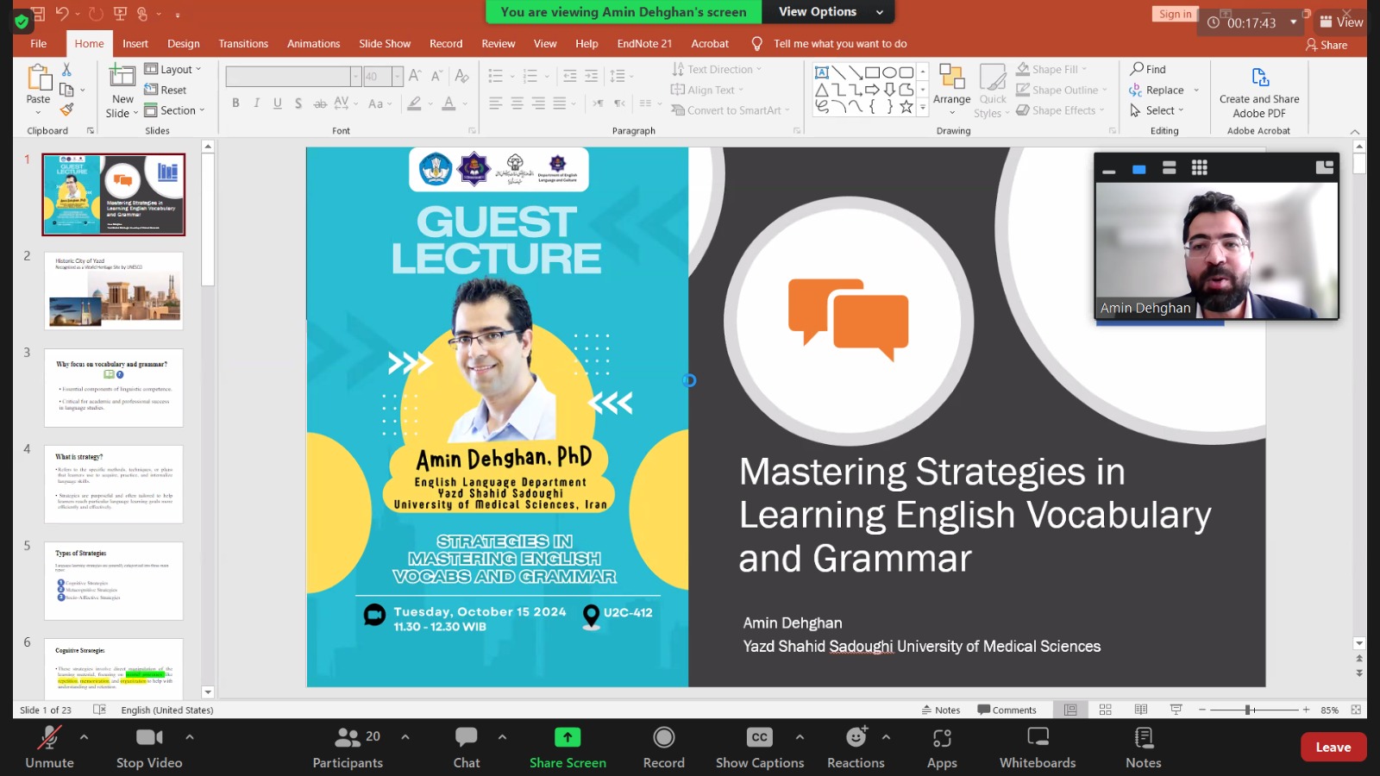Toggle Show Captions

[x=759, y=747]
